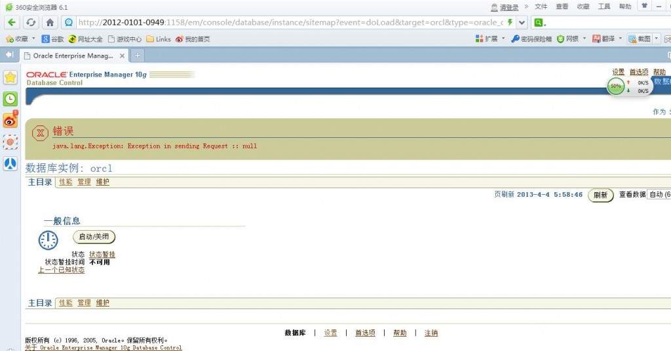Click footer 帮助 link
The height and width of the screenshot is (351, 671).
click(400, 333)
